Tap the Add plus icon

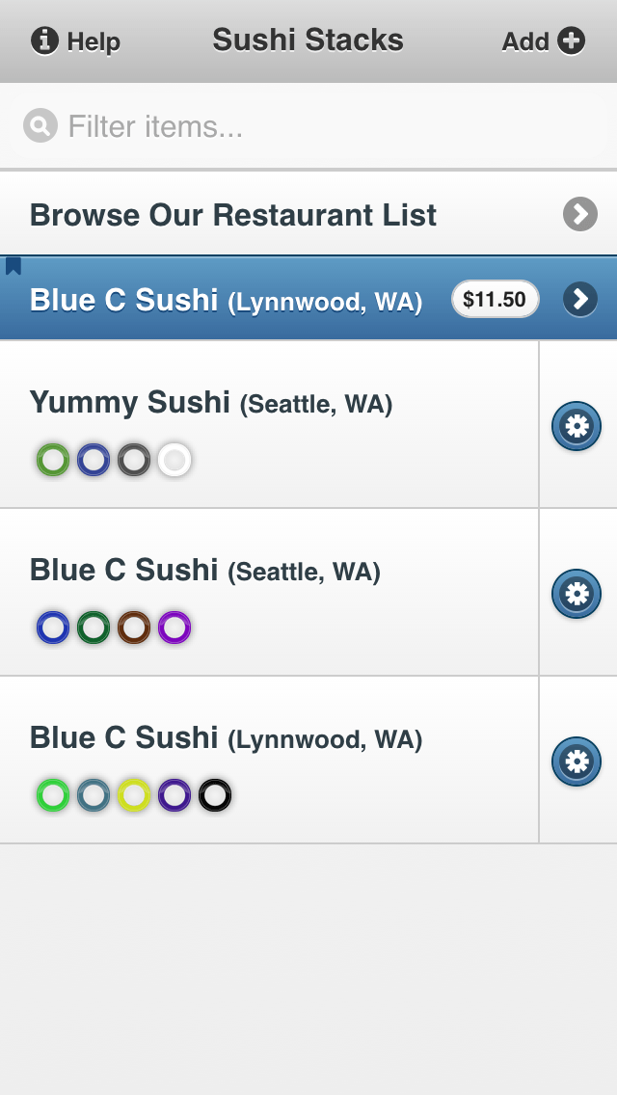coord(571,41)
